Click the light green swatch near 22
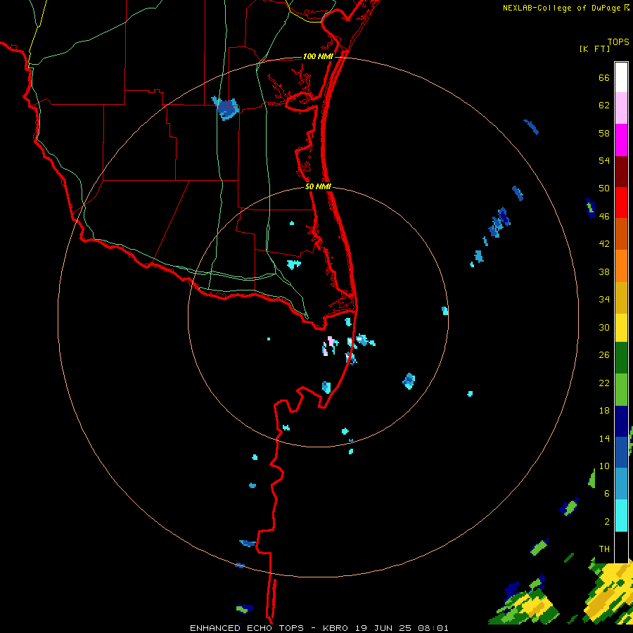 (x=621, y=390)
